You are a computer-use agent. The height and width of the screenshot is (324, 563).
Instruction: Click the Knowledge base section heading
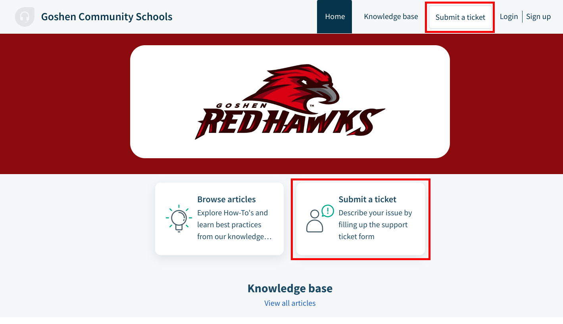click(x=290, y=288)
